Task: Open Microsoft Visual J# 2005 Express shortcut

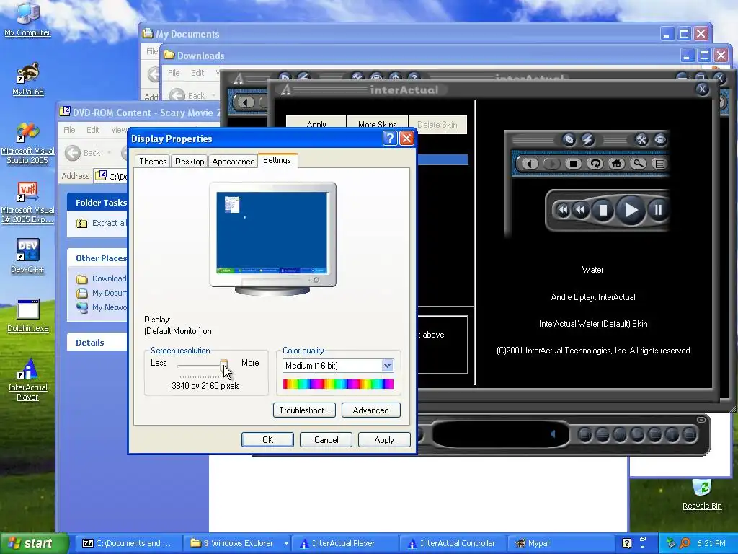Action: tap(28, 203)
